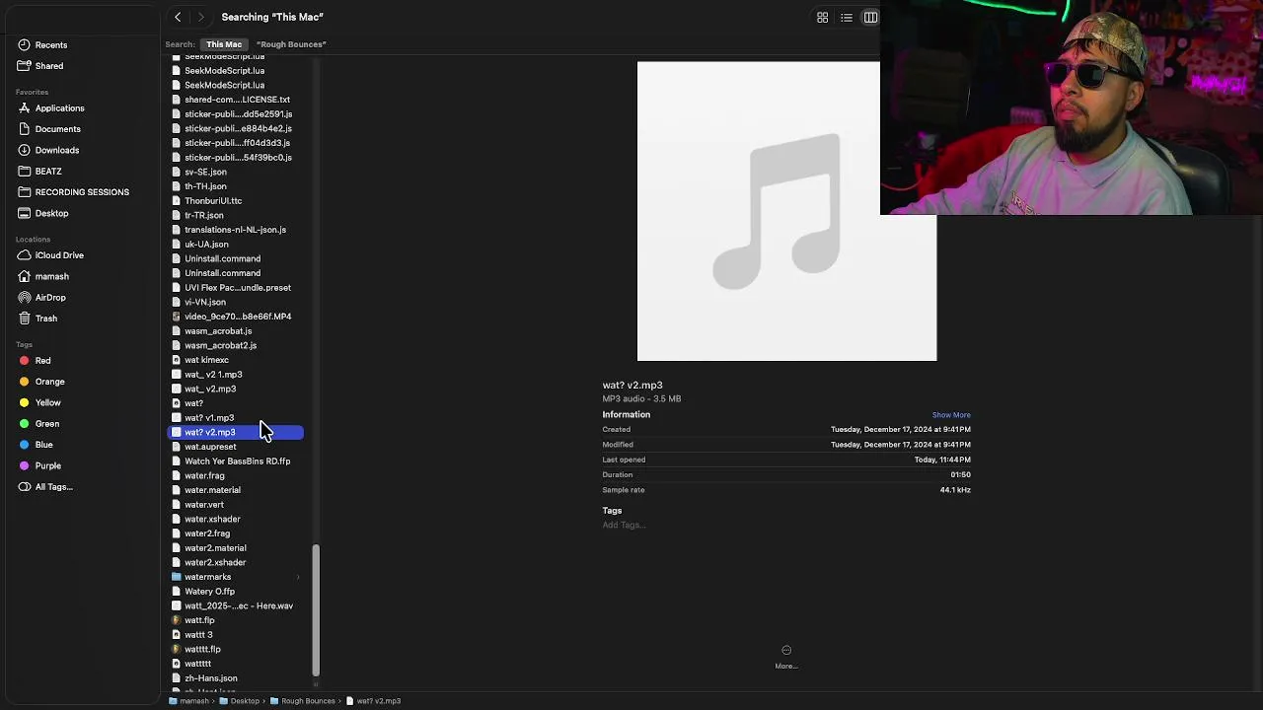Go forward using the forward chevron
The image size is (1263, 710).
[200, 17]
